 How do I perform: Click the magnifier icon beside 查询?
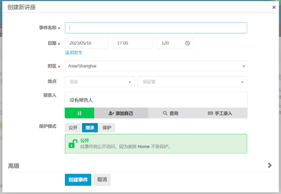pos(165,113)
